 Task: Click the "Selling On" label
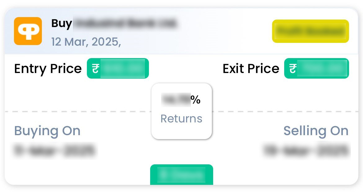(x=316, y=131)
